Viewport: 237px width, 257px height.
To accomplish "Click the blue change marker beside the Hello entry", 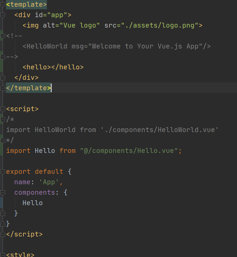I will point(1,203).
